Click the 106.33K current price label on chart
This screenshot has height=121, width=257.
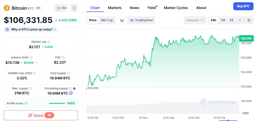tap(246, 38)
